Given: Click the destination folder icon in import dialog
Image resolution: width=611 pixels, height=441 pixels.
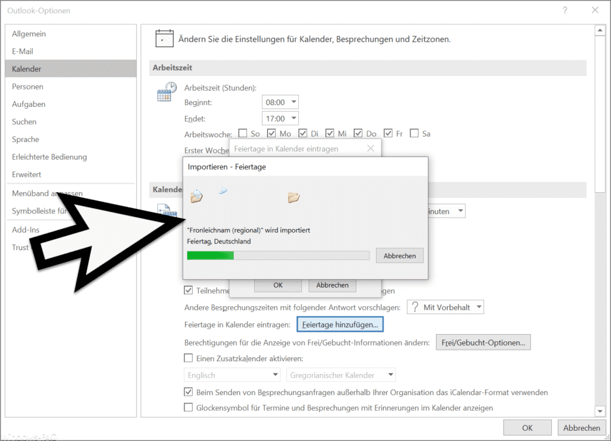Looking at the screenshot, I should click(x=294, y=198).
